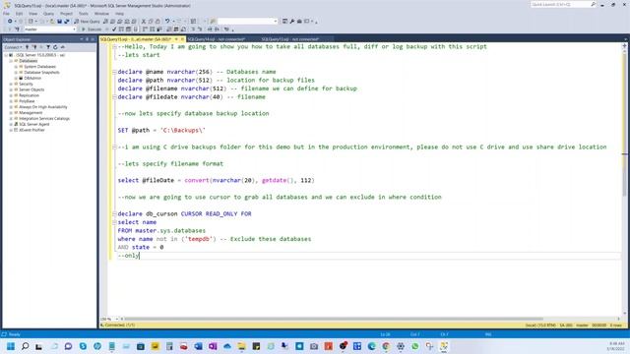
Task: Open Chrome from the taskbar
Action: coord(386,346)
